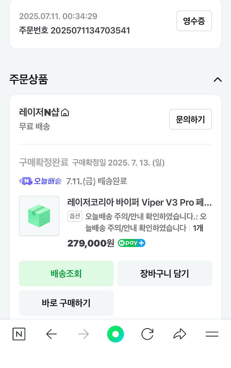Screen dimensions: 231x368
Task: Click the share icon in bottom bar
Action: click(179, 334)
